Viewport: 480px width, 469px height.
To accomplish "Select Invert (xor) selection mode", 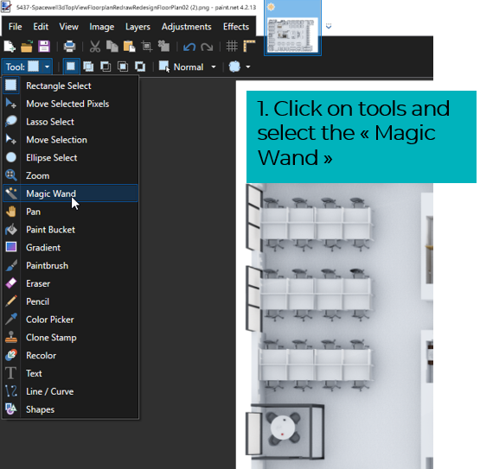I will (140, 67).
